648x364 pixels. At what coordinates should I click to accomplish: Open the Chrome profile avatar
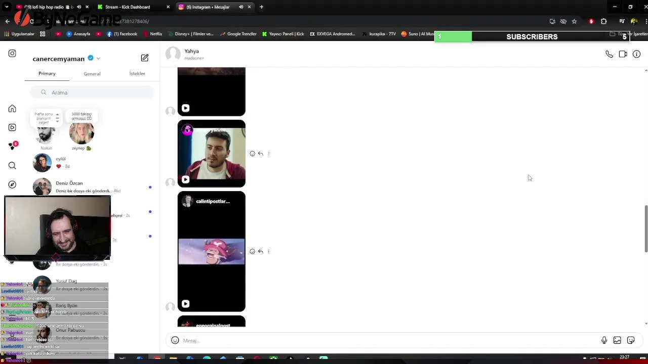tap(634, 21)
